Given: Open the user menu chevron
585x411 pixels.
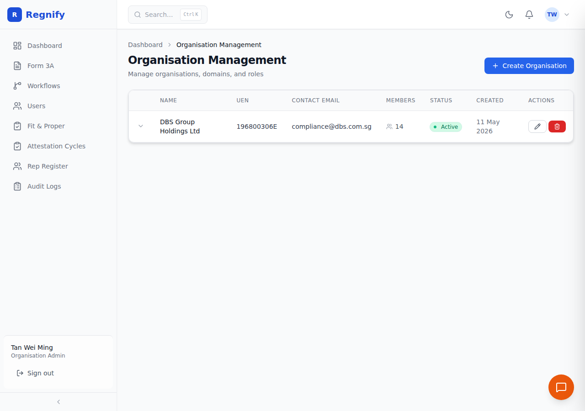Looking at the screenshot, I should [x=567, y=15].
